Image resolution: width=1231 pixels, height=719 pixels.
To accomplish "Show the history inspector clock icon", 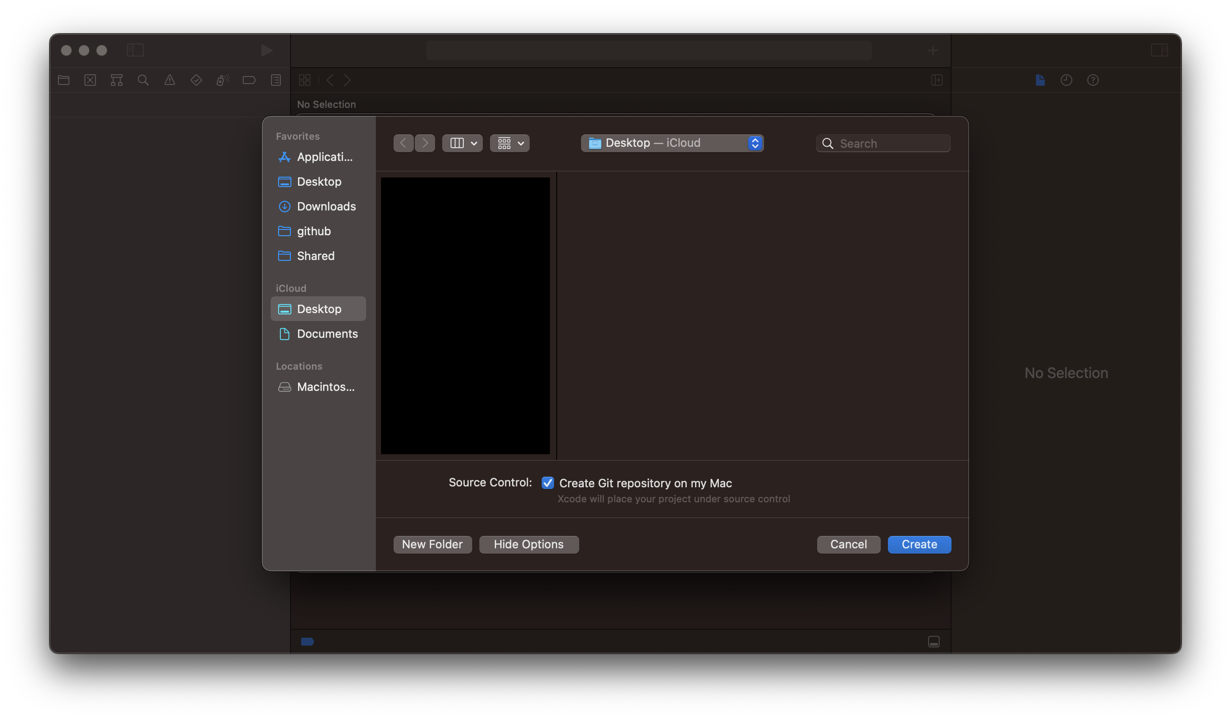I will pyautogui.click(x=1067, y=80).
